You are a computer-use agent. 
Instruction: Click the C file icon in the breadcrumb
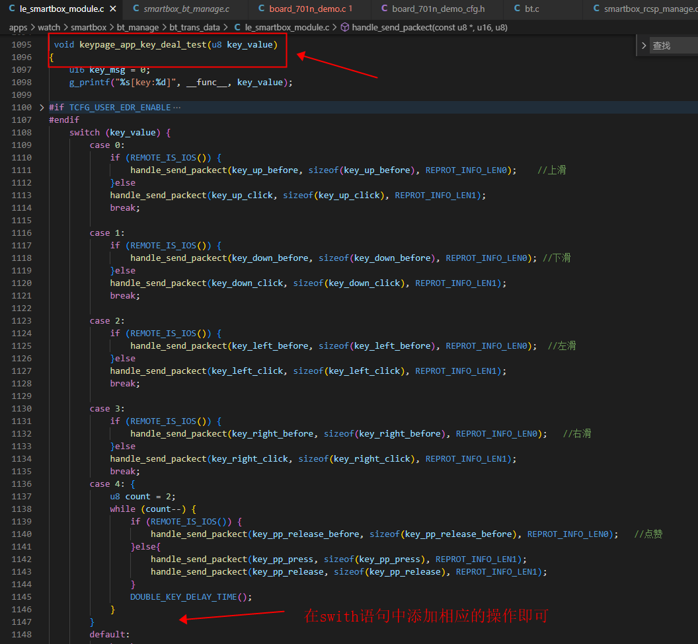237,27
